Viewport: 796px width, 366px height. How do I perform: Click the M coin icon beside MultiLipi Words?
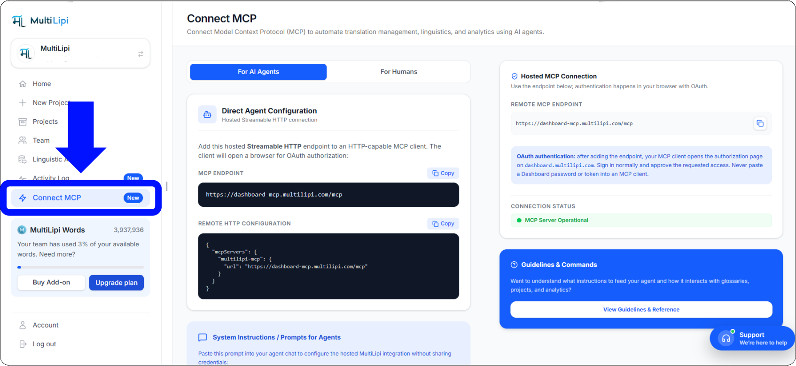22,230
